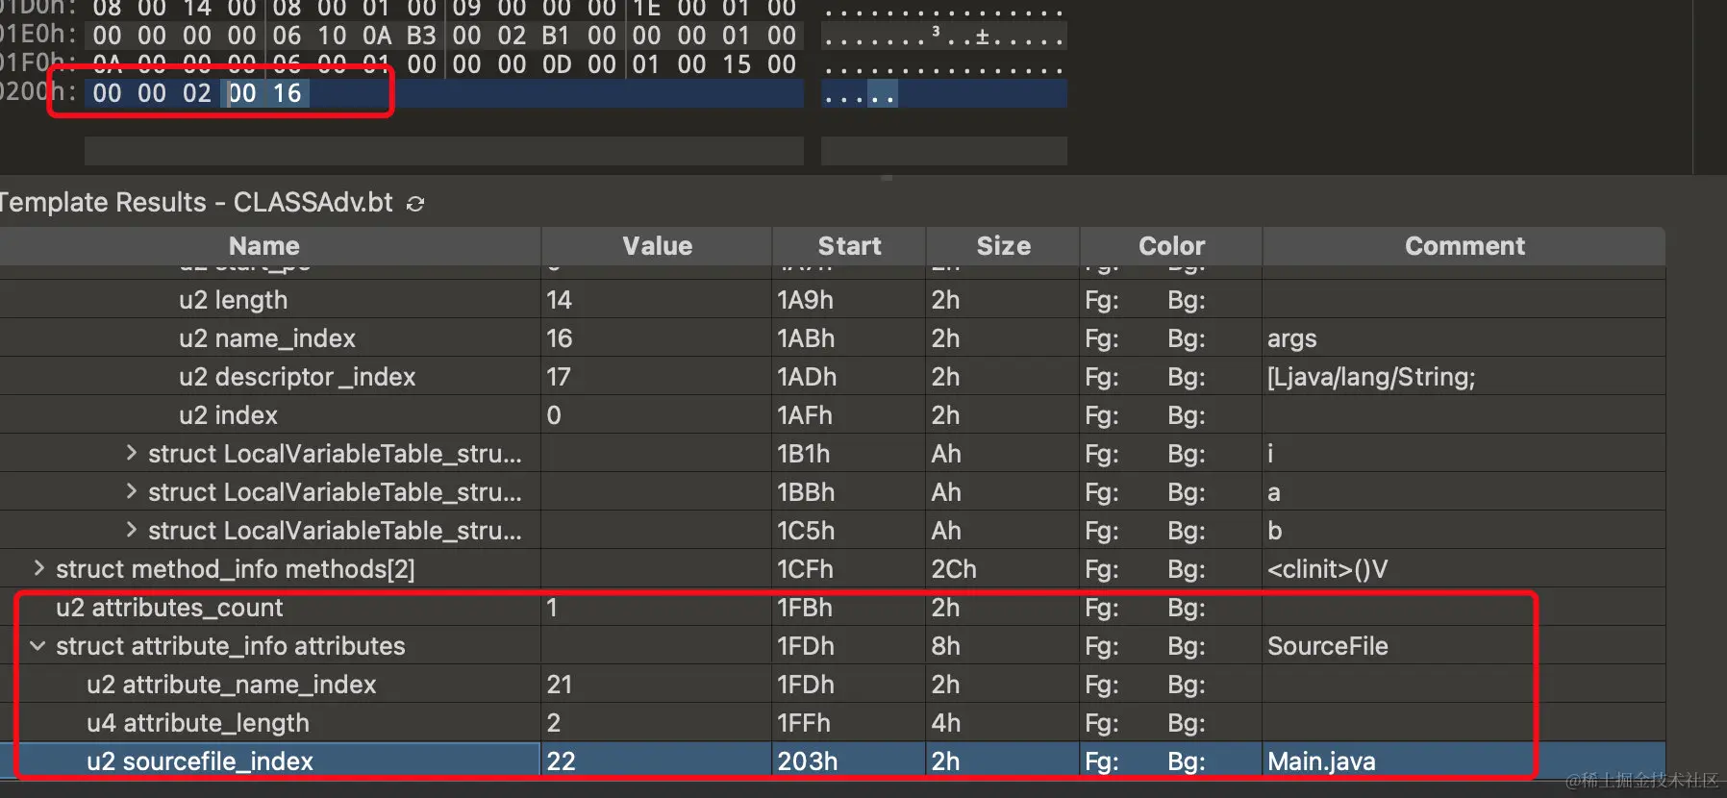Expand LocalVariableTable struct with comment b
The image size is (1727, 798).
click(x=132, y=530)
